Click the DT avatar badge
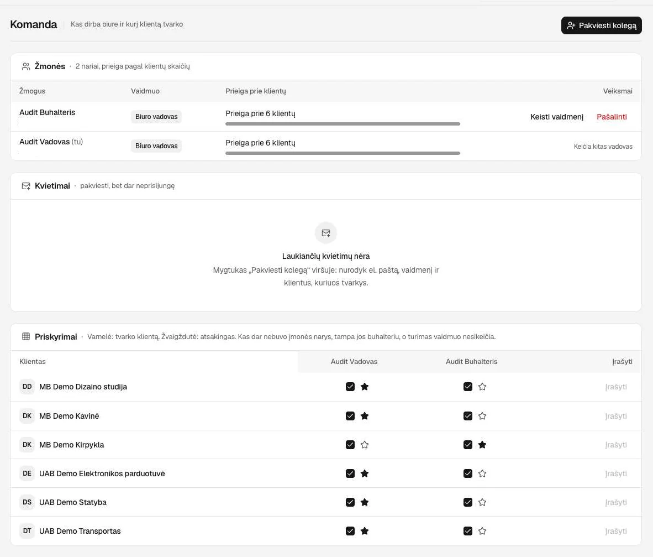The height and width of the screenshot is (557, 653). (27, 531)
